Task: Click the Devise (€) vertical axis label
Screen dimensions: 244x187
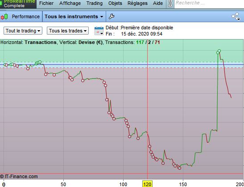Action: pyautogui.click(x=91, y=42)
